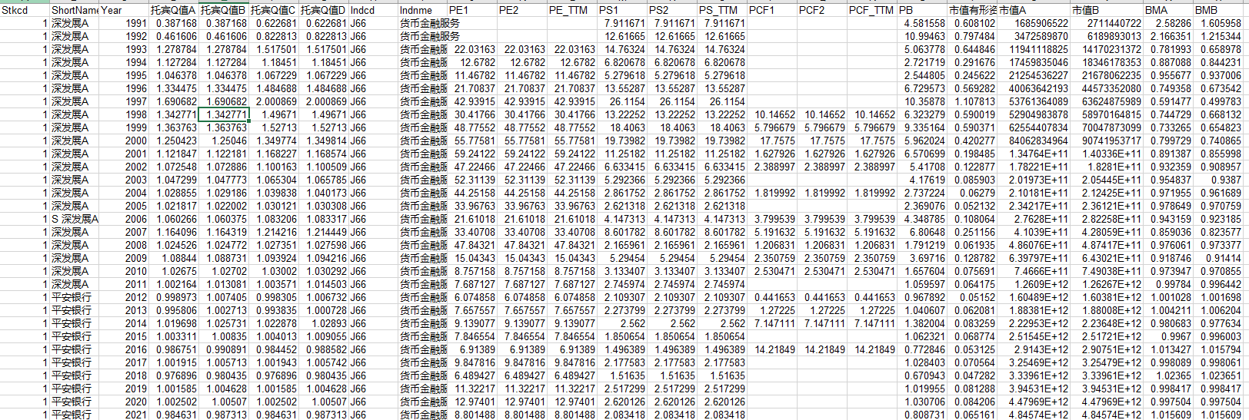Select the 托宾Q值D header cell
Viewport: 1249px width, 420px height.
click(324, 10)
